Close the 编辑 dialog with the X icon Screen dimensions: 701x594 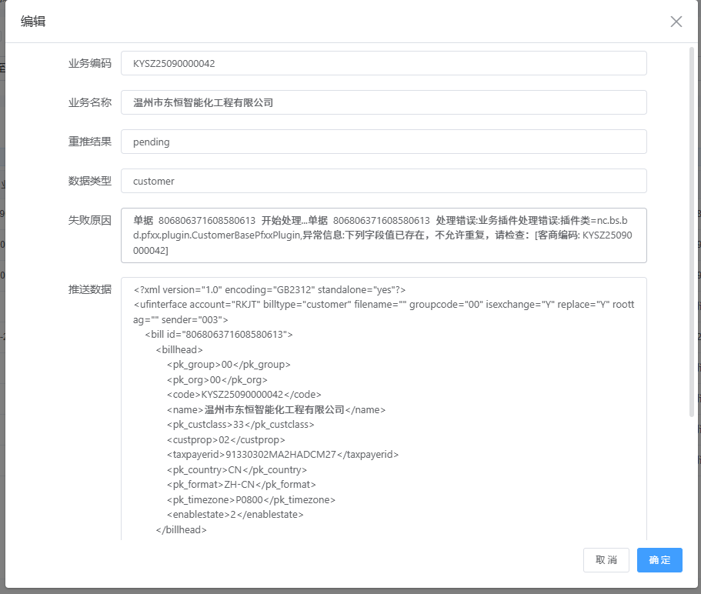tap(676, 22)
